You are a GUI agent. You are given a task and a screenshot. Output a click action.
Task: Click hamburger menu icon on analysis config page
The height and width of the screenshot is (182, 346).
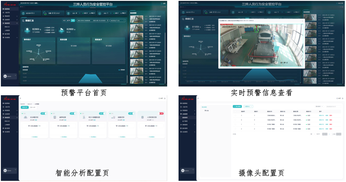click(20, 98)
